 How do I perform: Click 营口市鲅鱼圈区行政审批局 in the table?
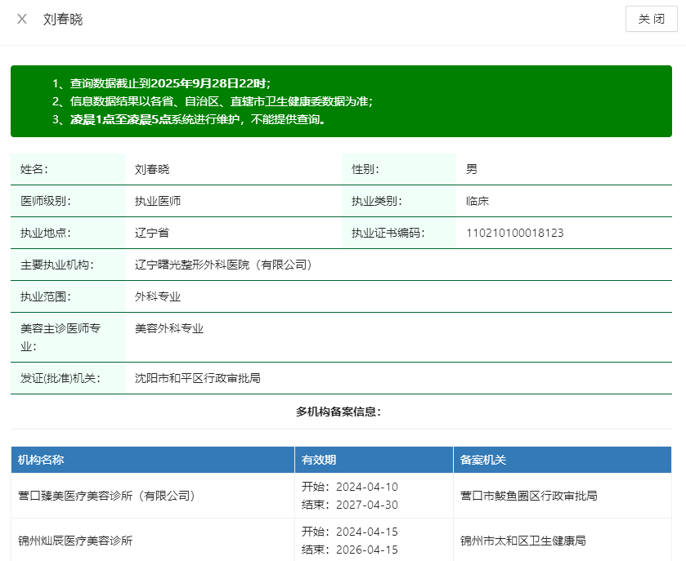(528, 496)
